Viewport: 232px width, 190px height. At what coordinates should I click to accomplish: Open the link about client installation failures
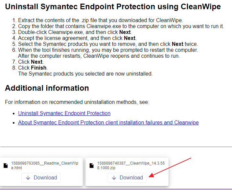pyautogui.click(x=108, y=122)
